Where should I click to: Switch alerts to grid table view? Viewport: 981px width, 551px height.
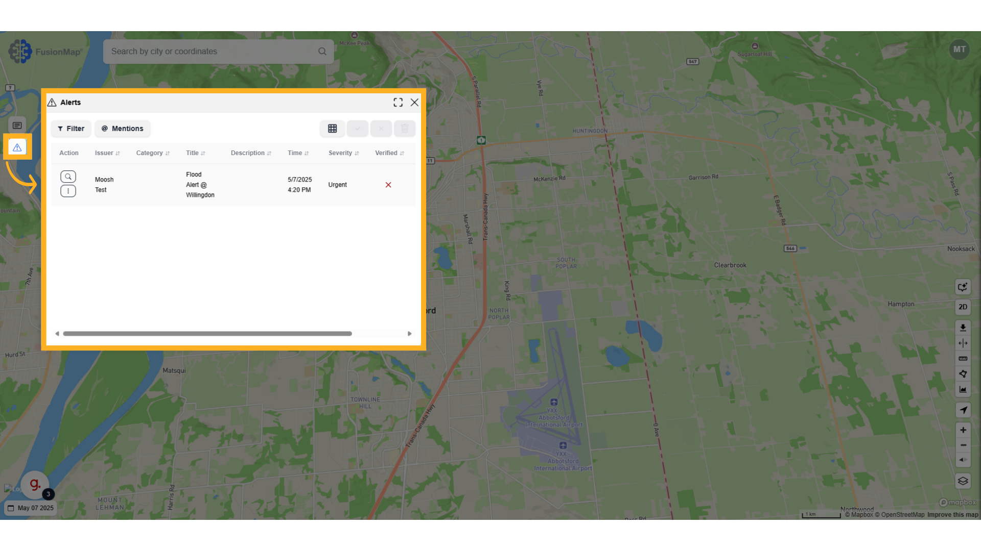click(x=333, y=129)
